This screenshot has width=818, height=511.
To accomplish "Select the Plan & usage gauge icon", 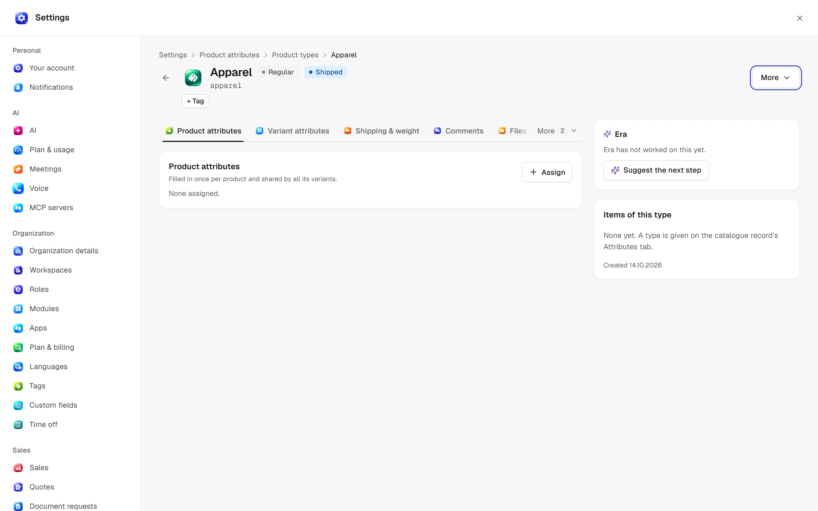I will 18,150.
